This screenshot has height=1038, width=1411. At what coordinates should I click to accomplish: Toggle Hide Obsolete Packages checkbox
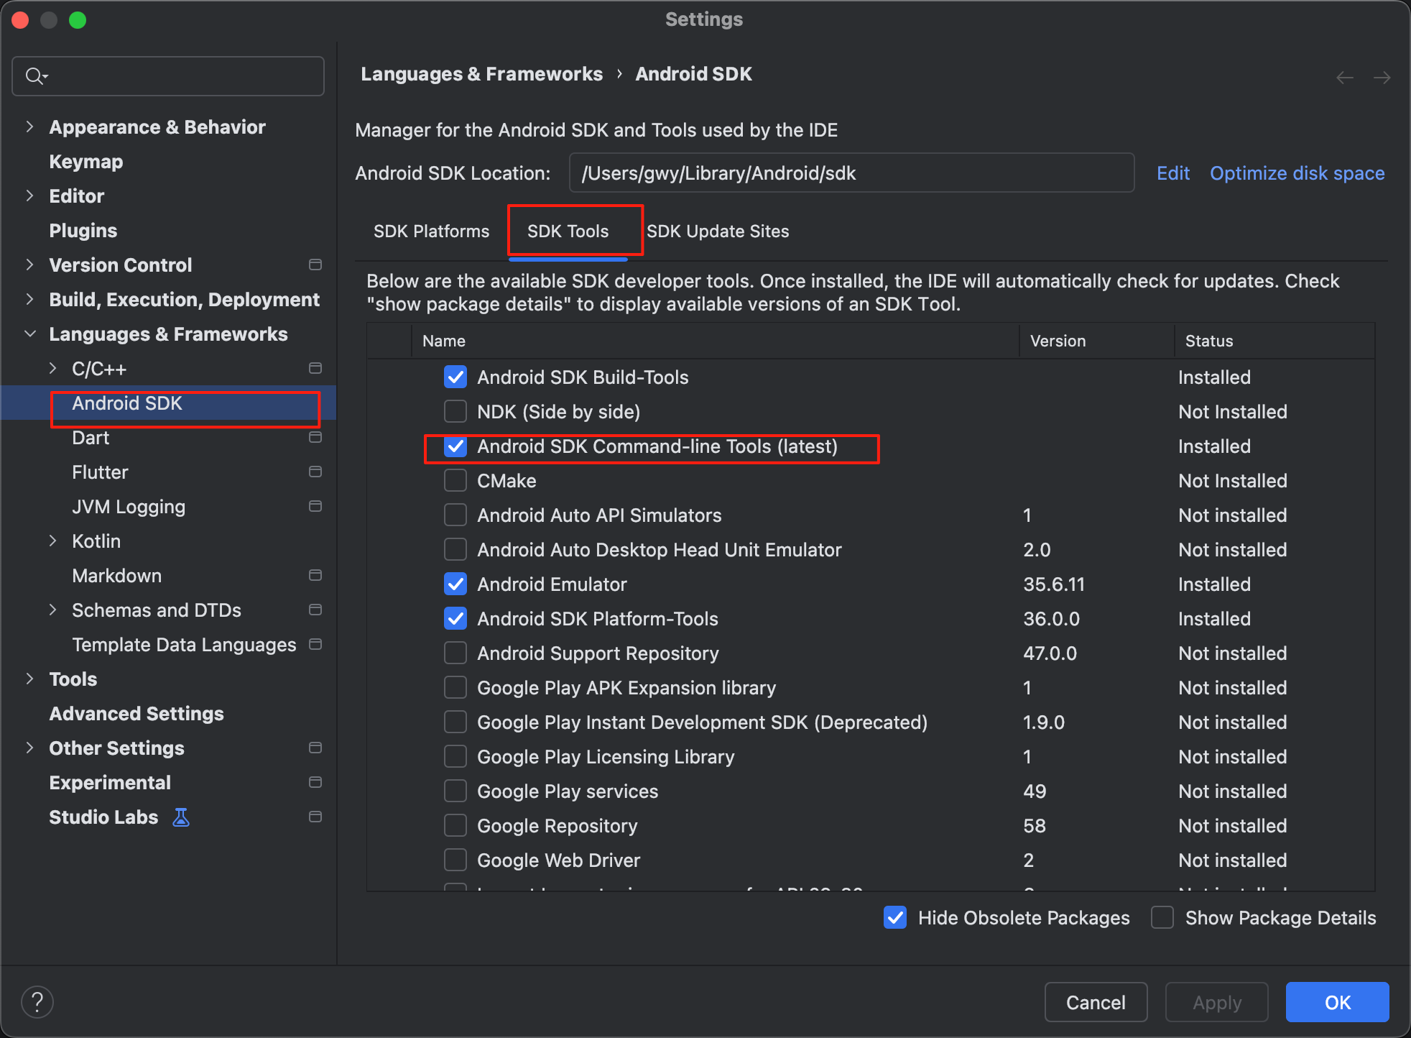pos(895,917)
